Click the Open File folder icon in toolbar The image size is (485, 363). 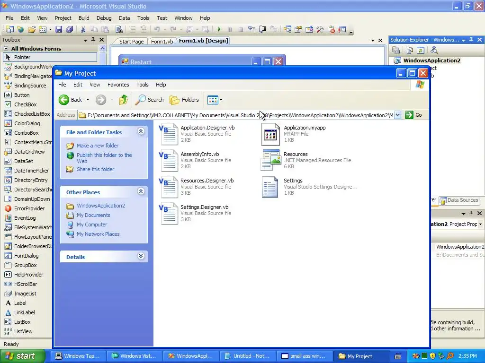click(32, 29)
